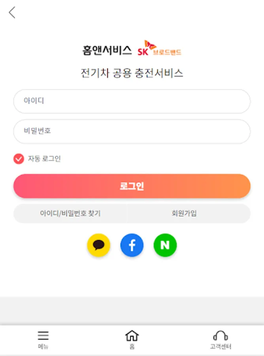
Task: Sign in with the KakaoTalk icon
Action: tap(98, 245)
